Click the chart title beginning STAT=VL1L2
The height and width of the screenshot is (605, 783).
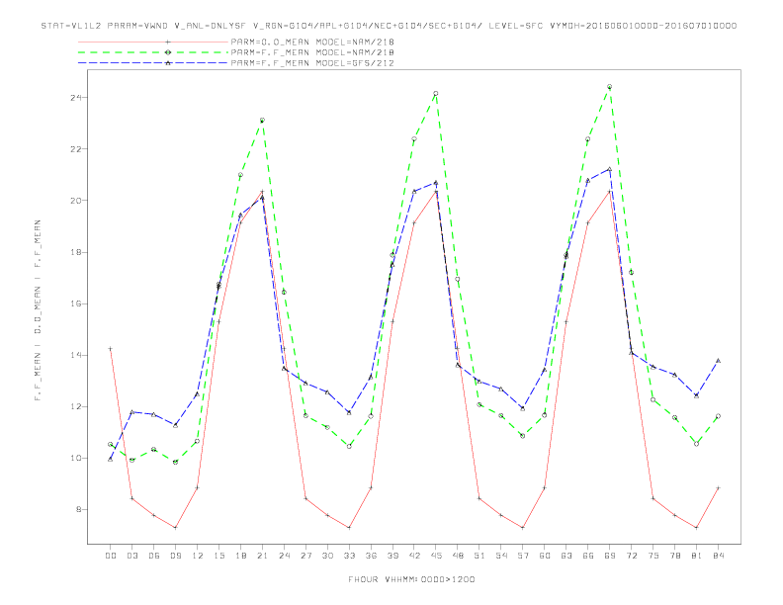[x=389, y=26]
